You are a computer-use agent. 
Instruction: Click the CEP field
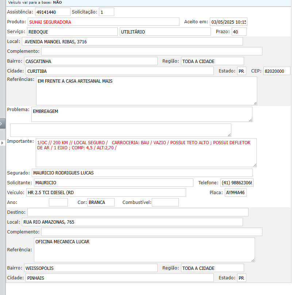[277, 71]
